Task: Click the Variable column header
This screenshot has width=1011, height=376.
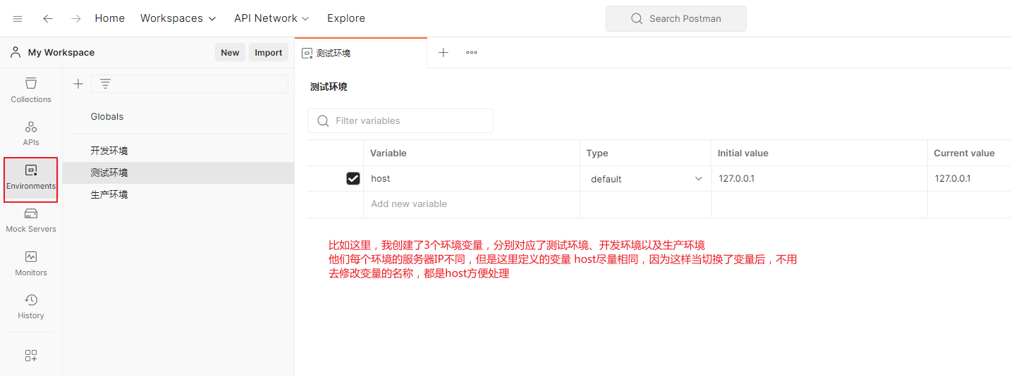Action: (x=388, y=153)
